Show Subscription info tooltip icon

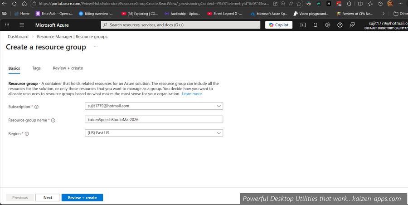[36, 107]
